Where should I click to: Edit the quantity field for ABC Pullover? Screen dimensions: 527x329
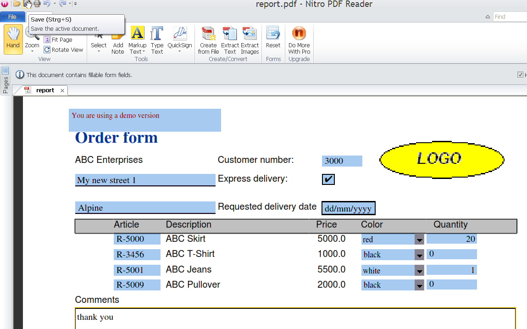point(452,284)
